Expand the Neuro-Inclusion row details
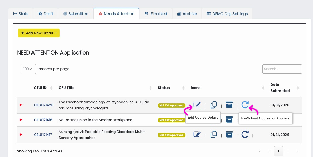Screen dimensions: 313x157 point(21,120)
